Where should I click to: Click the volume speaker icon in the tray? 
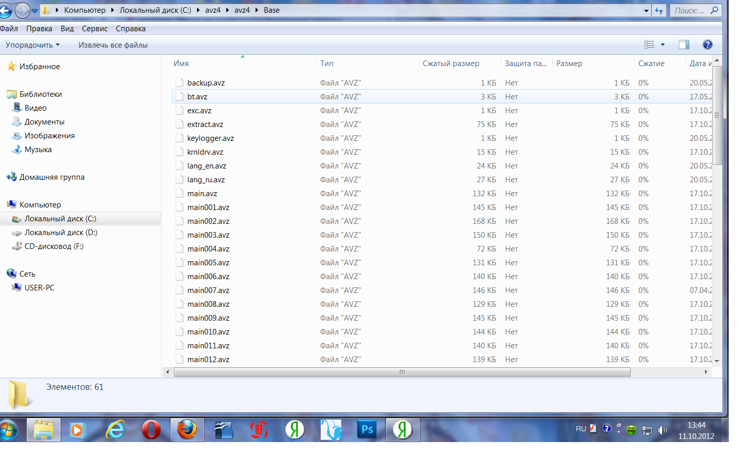[663, 430]
